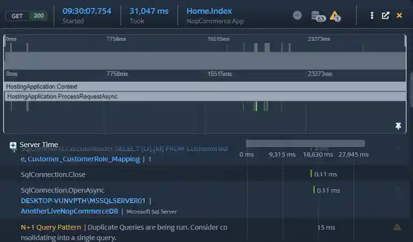Image resolution: width=413 pixels, height=242 pixels.
Task: Click the N+1 Query Pattern warning label
Action: (x=51, y=227)
